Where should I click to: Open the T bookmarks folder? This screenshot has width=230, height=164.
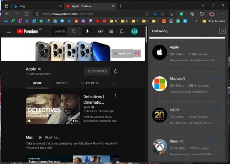(x=155, y=21)
